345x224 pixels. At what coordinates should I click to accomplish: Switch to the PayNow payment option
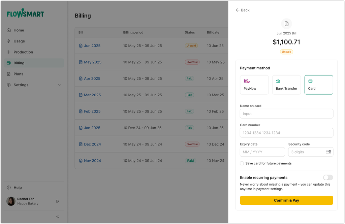[254, 85]
